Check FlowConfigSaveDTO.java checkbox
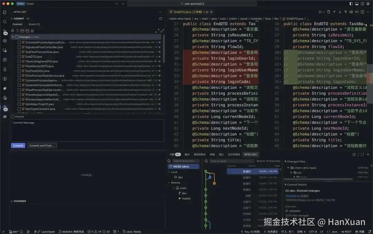The width and height of the screenshot is (373, 234). click(x=19, y=61)
